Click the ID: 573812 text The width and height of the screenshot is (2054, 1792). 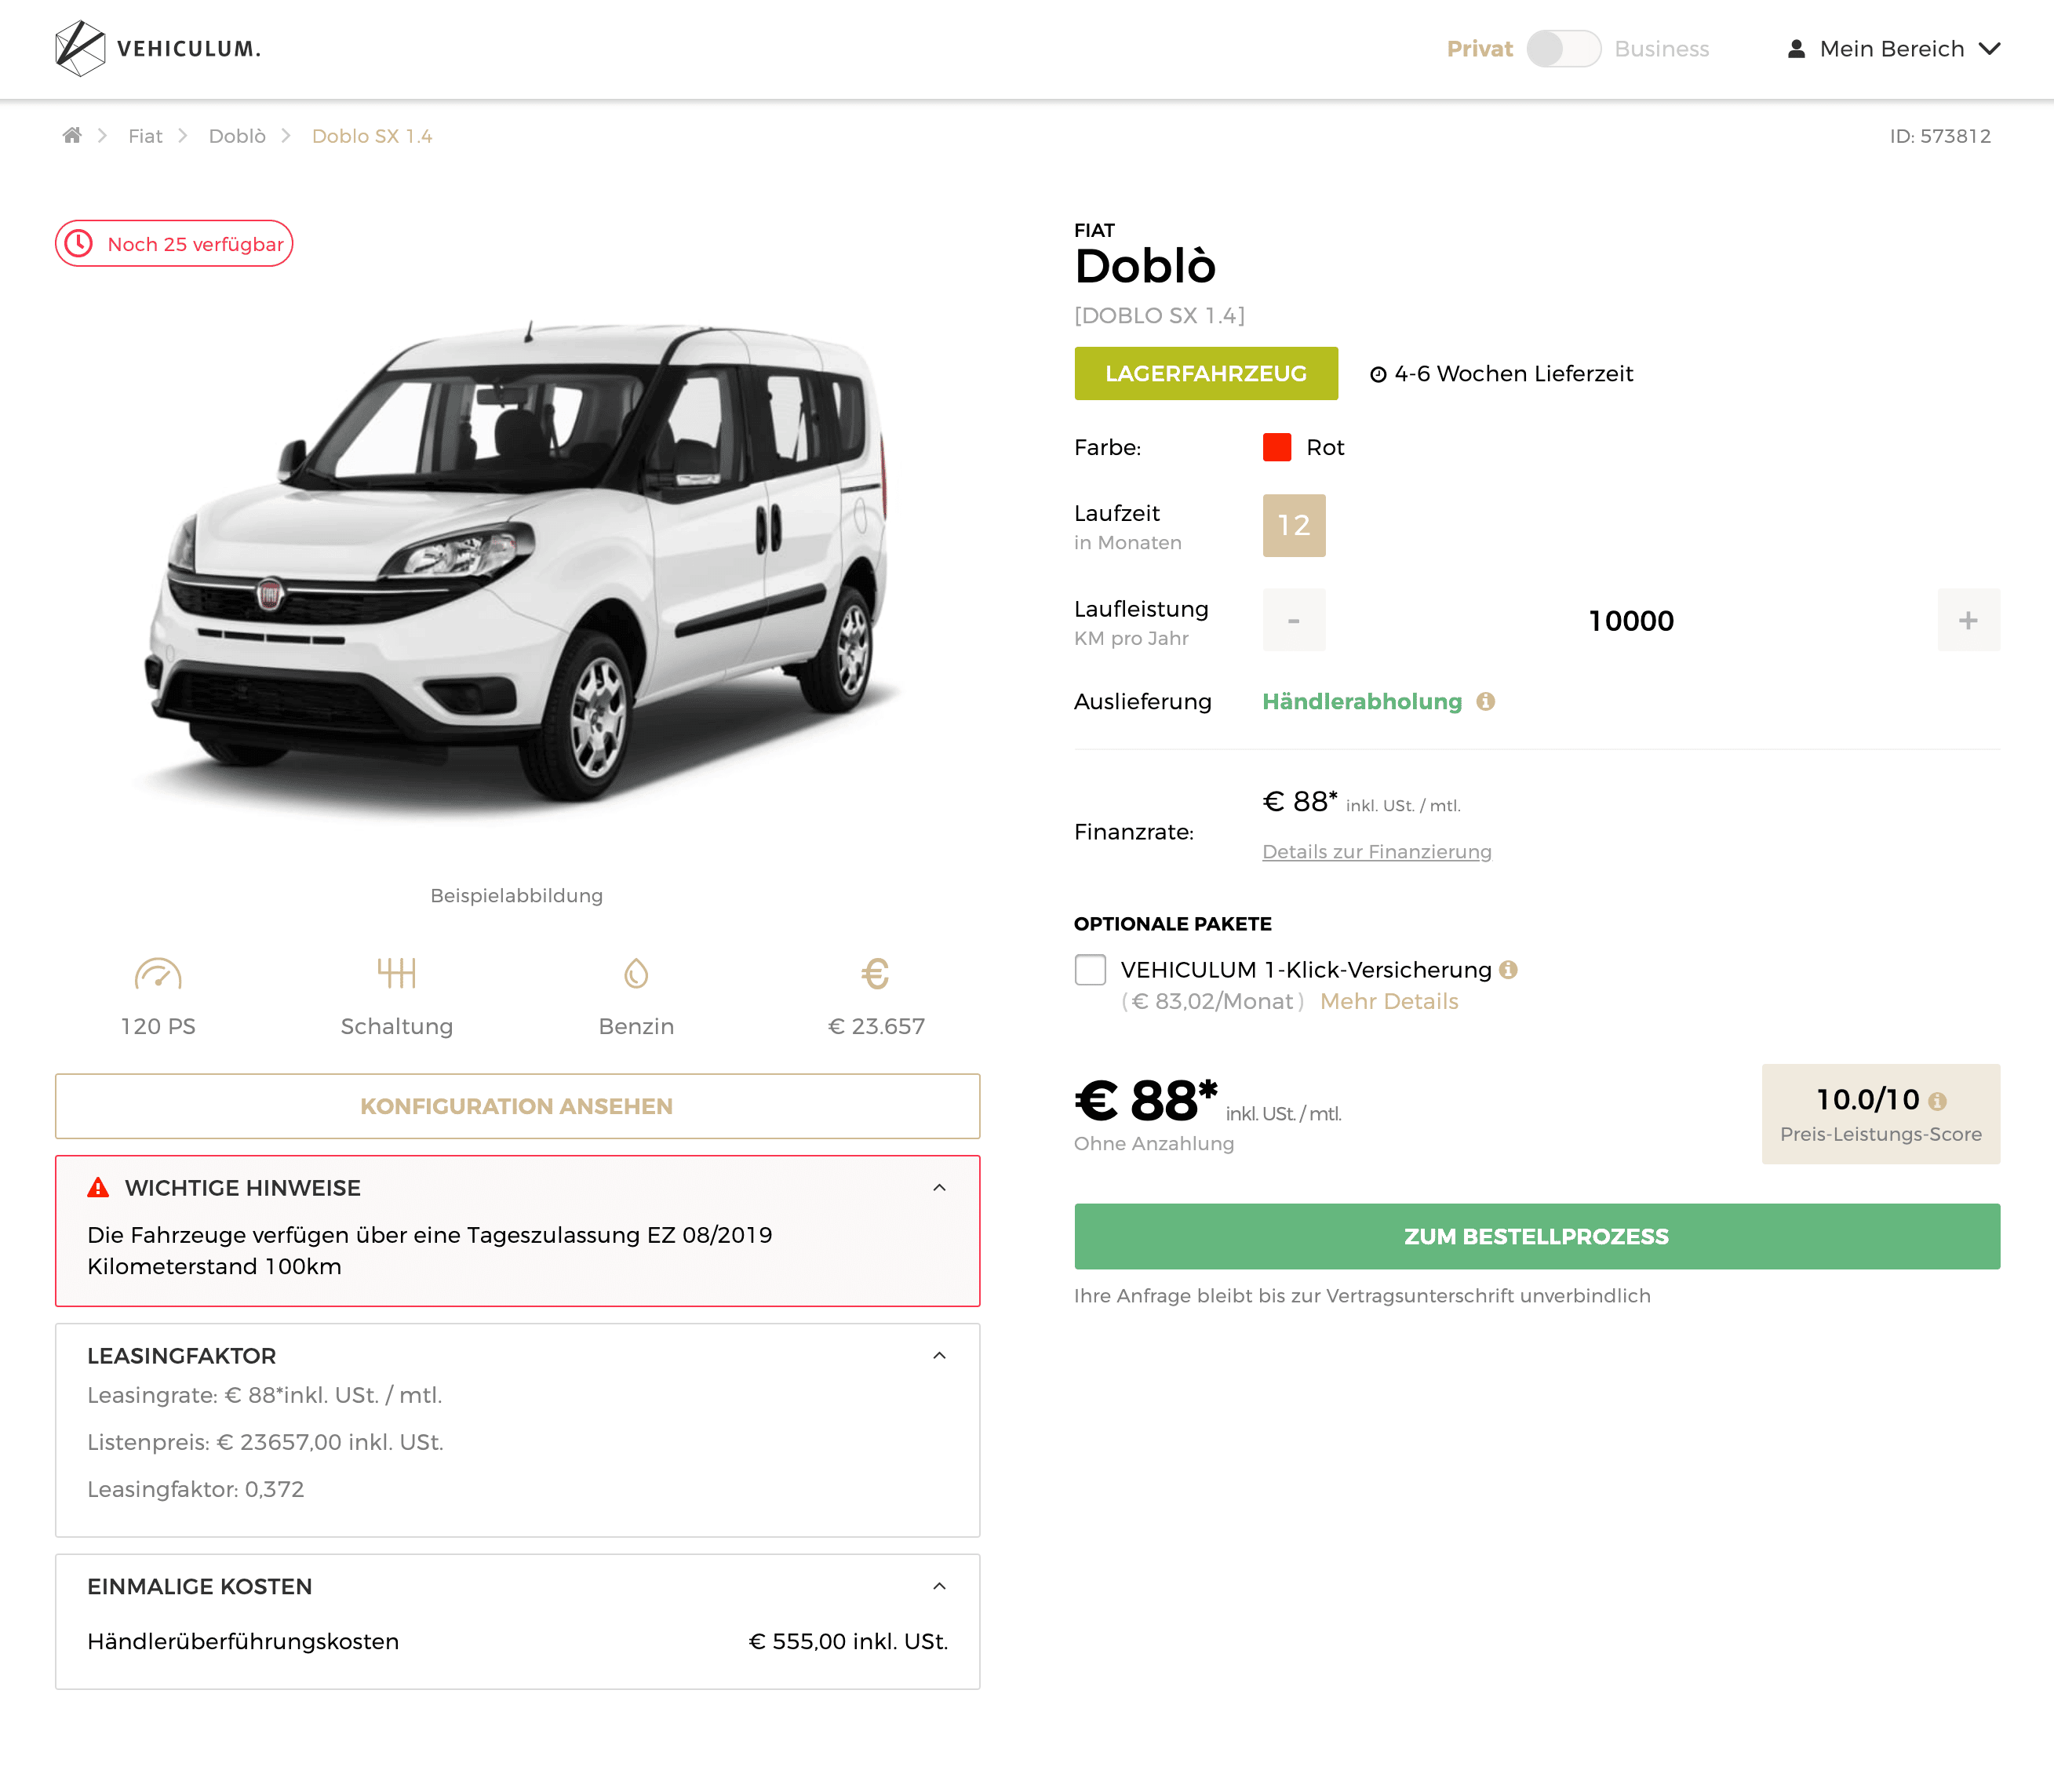tap(1940, 136)
